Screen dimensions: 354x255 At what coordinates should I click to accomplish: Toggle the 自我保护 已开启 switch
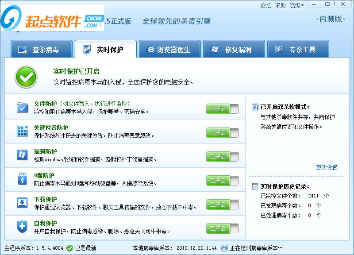coord(223,228)
